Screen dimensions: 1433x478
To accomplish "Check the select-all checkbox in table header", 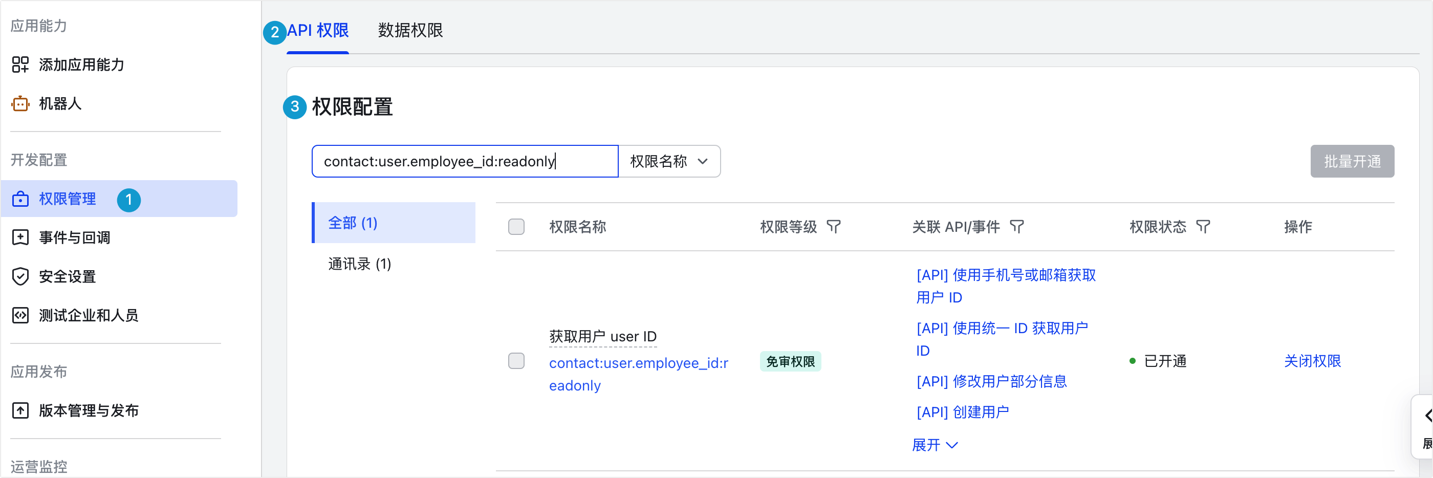I will point(516,227).
